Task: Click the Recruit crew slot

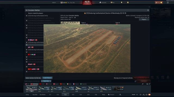Action: click(118, 88)
